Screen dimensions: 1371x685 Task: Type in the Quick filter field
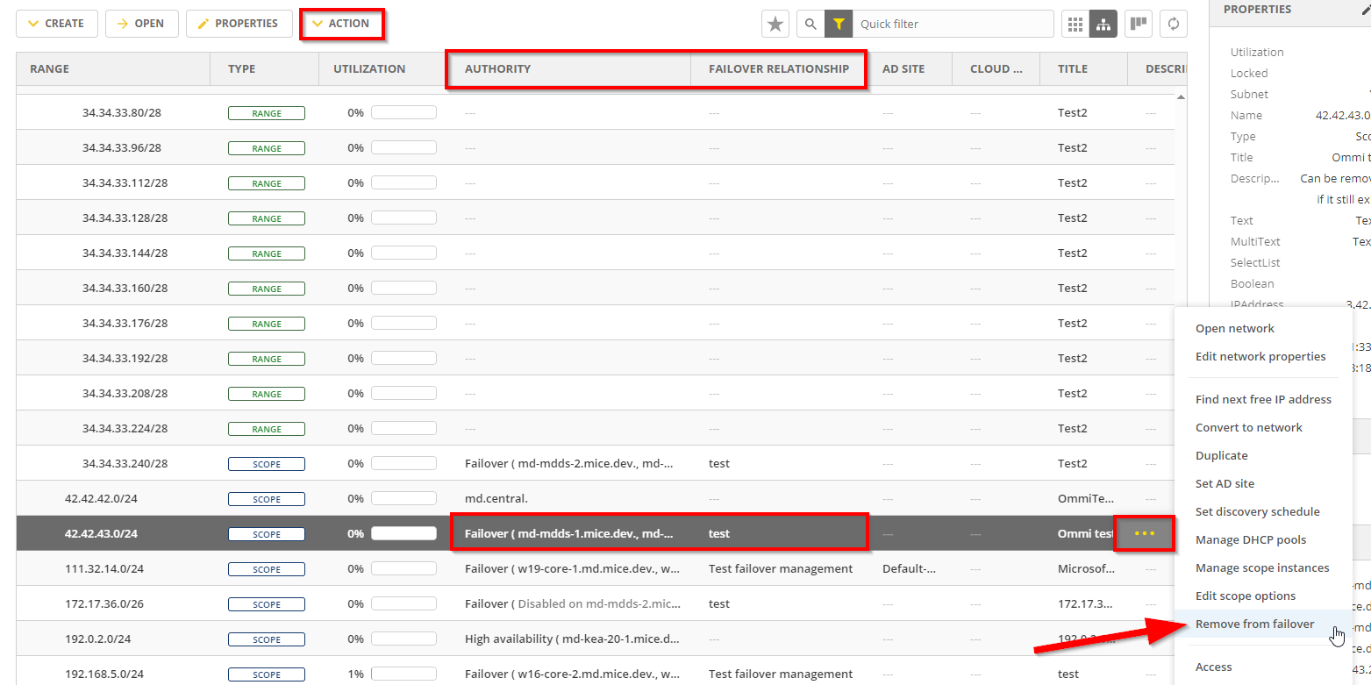[952, 25]
